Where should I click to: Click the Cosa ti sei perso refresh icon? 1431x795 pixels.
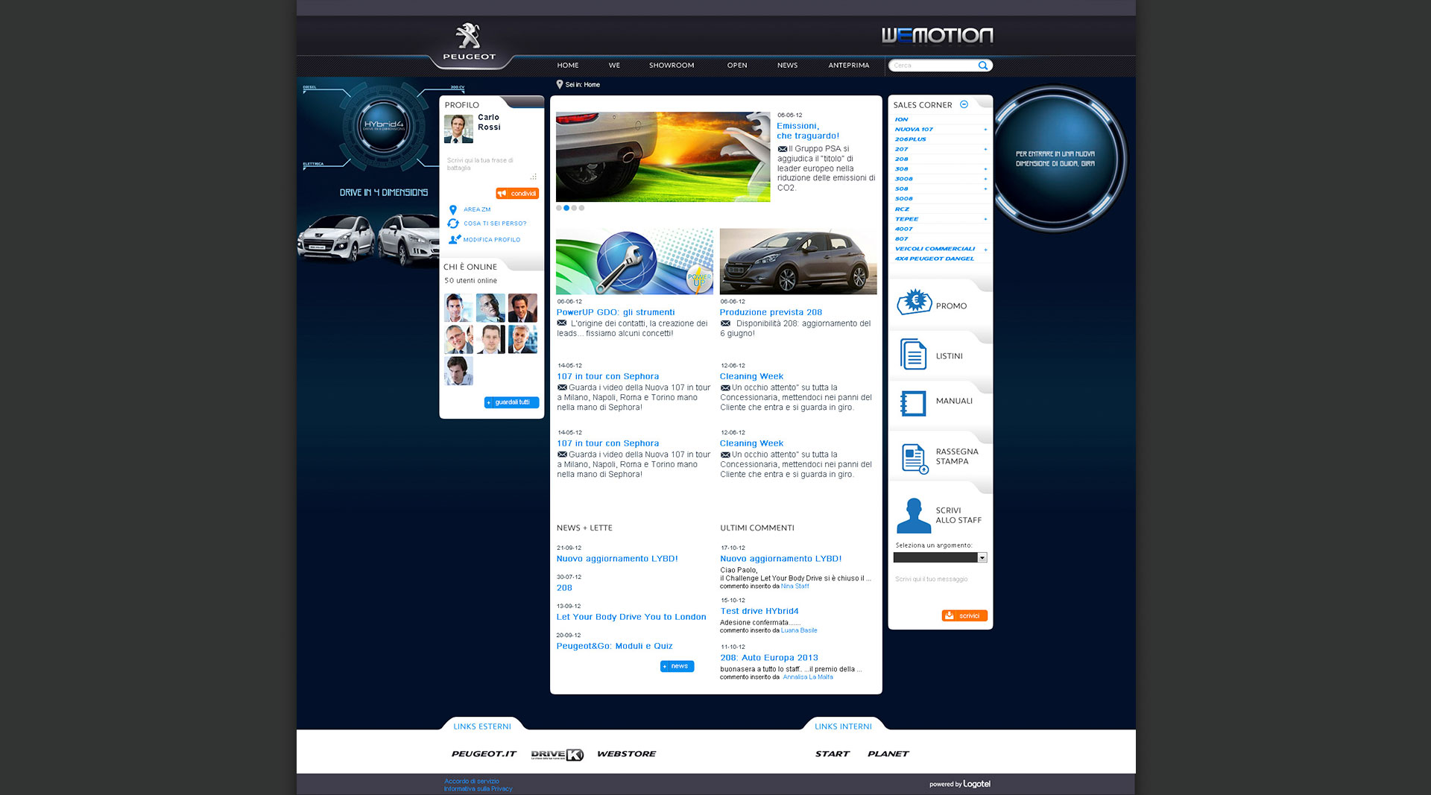pyautogui.click(x=452, y=224)
